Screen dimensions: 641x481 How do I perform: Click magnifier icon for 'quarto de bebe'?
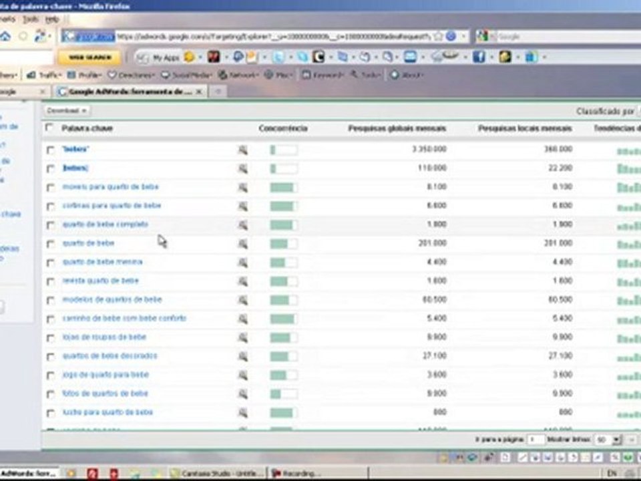[243, 244]
